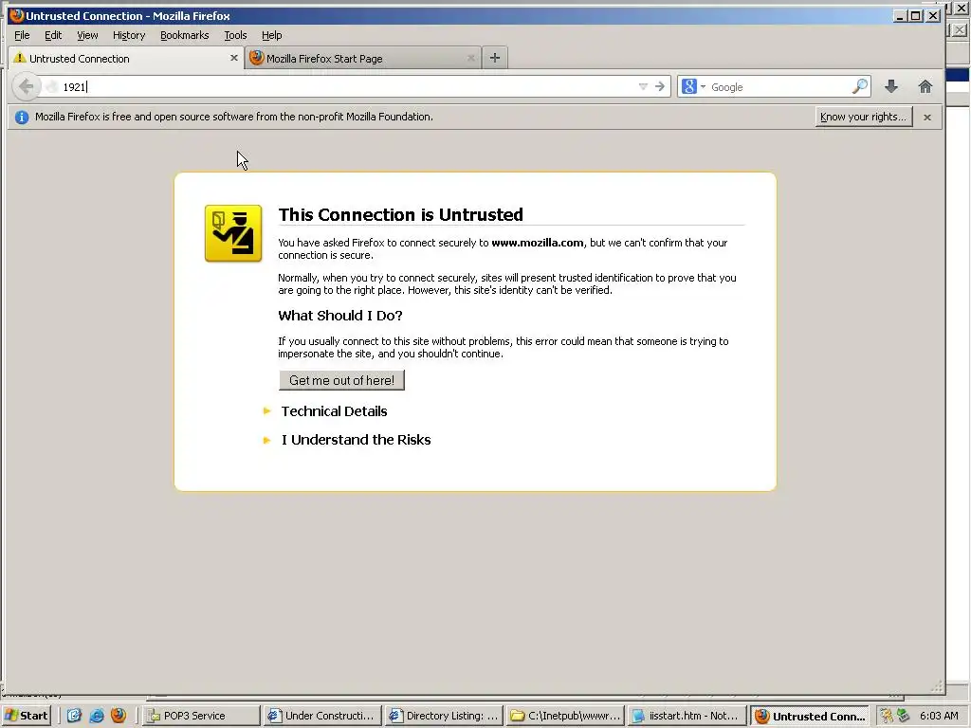Switch to C:\Inetpub\wwwroot folder taskbar window
971x728 pixels.
click(565, 716)
